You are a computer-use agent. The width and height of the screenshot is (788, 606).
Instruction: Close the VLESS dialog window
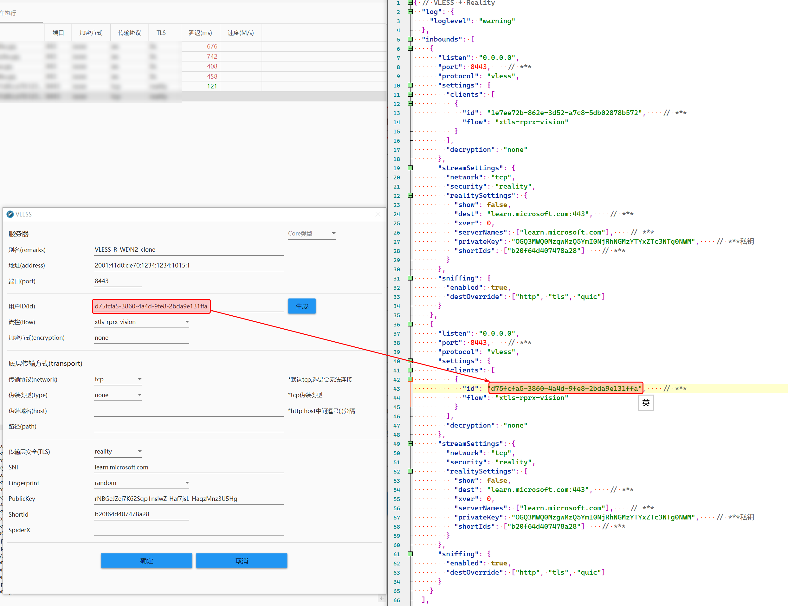click(x=378, y=214)
